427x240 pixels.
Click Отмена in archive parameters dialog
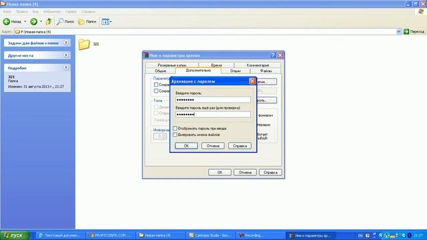pyautogui.click(x=245, y=172)
